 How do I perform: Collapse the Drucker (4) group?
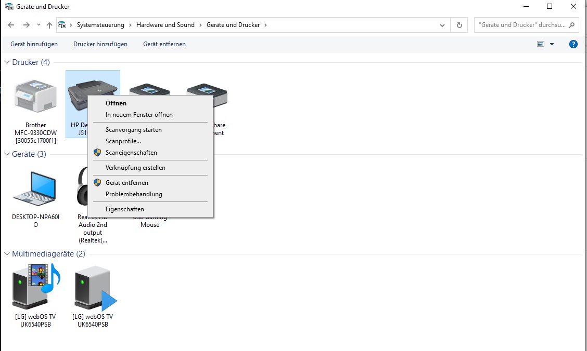point(7,62)
